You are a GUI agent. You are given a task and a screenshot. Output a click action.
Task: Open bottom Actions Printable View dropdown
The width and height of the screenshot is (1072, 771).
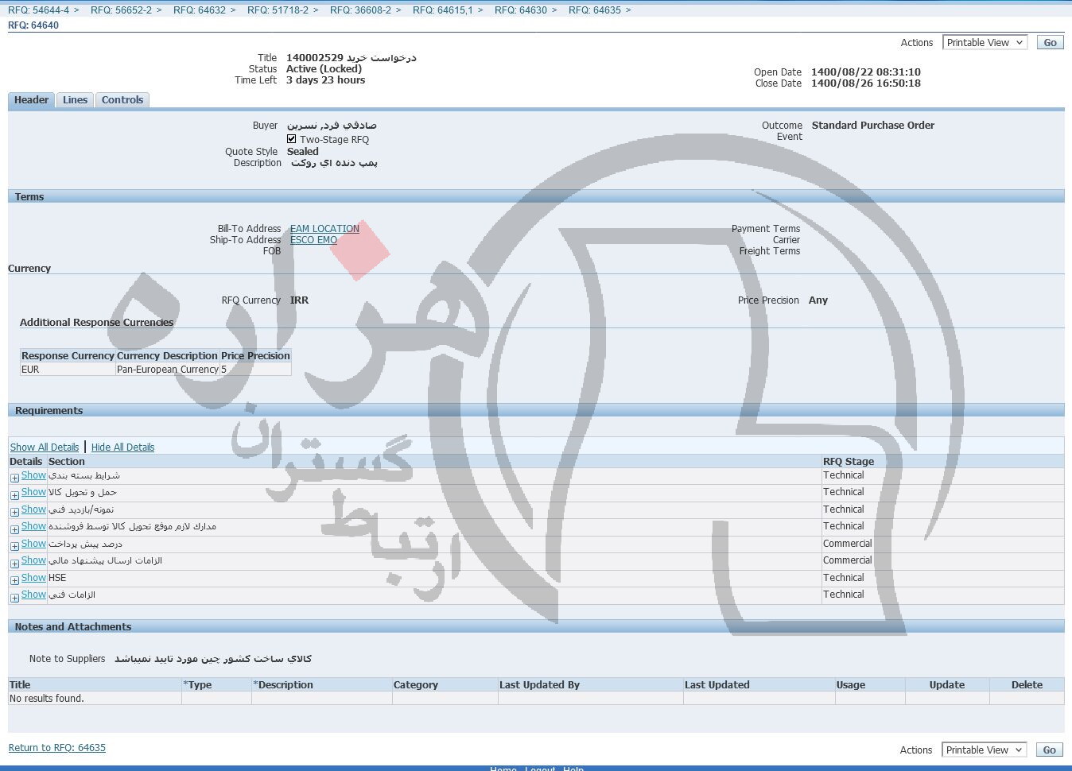click(985, 750)
